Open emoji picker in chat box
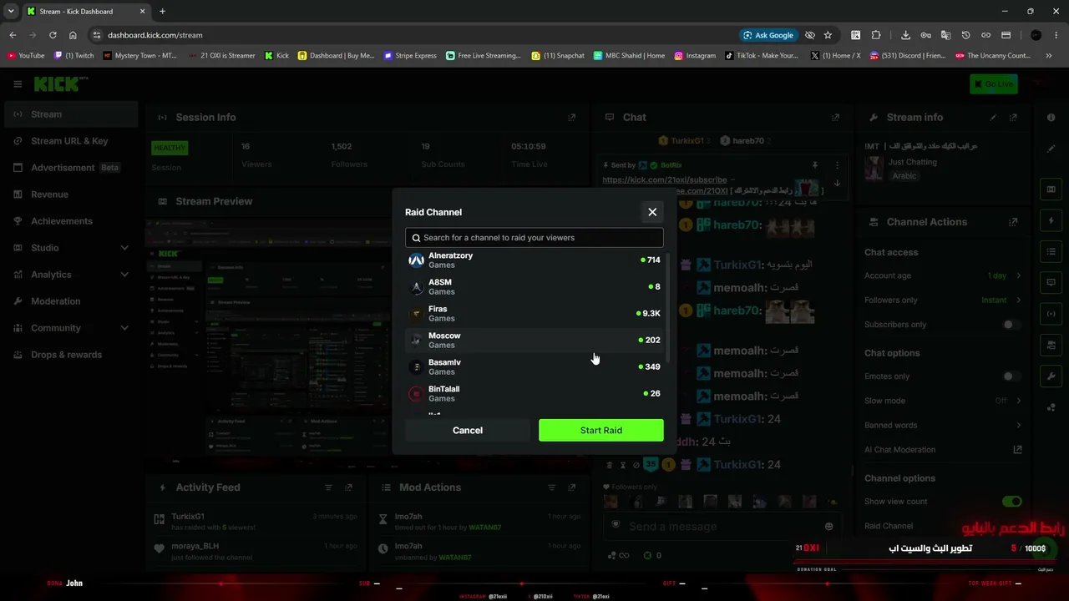The width and height of the screenshot is (1069, 601). (828, 527)
